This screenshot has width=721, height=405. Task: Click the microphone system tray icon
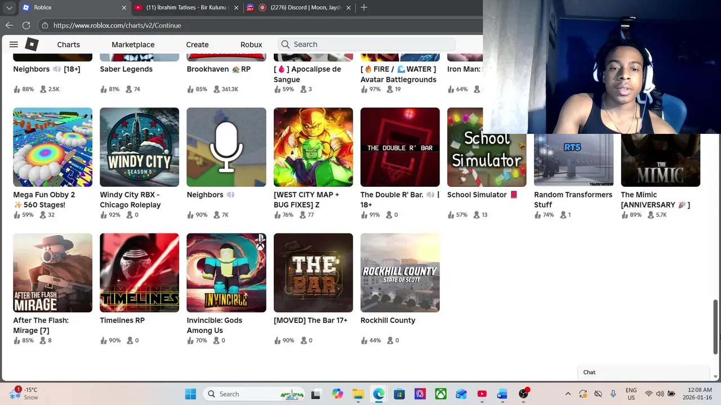(x=613, y=394)
